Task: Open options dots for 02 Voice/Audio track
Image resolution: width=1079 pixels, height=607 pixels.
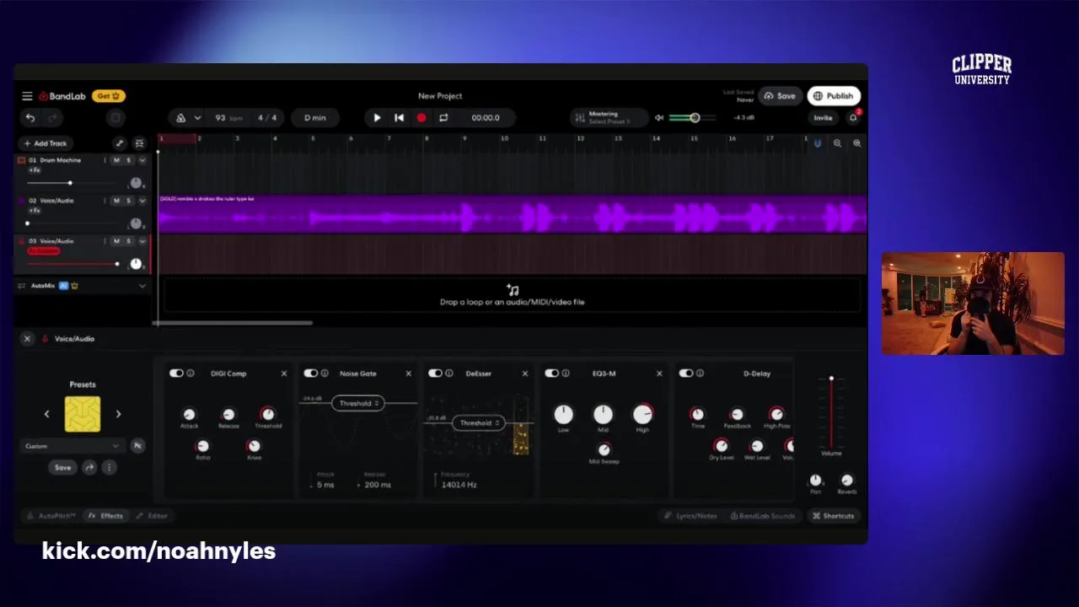Action: [x=105, y=201]
